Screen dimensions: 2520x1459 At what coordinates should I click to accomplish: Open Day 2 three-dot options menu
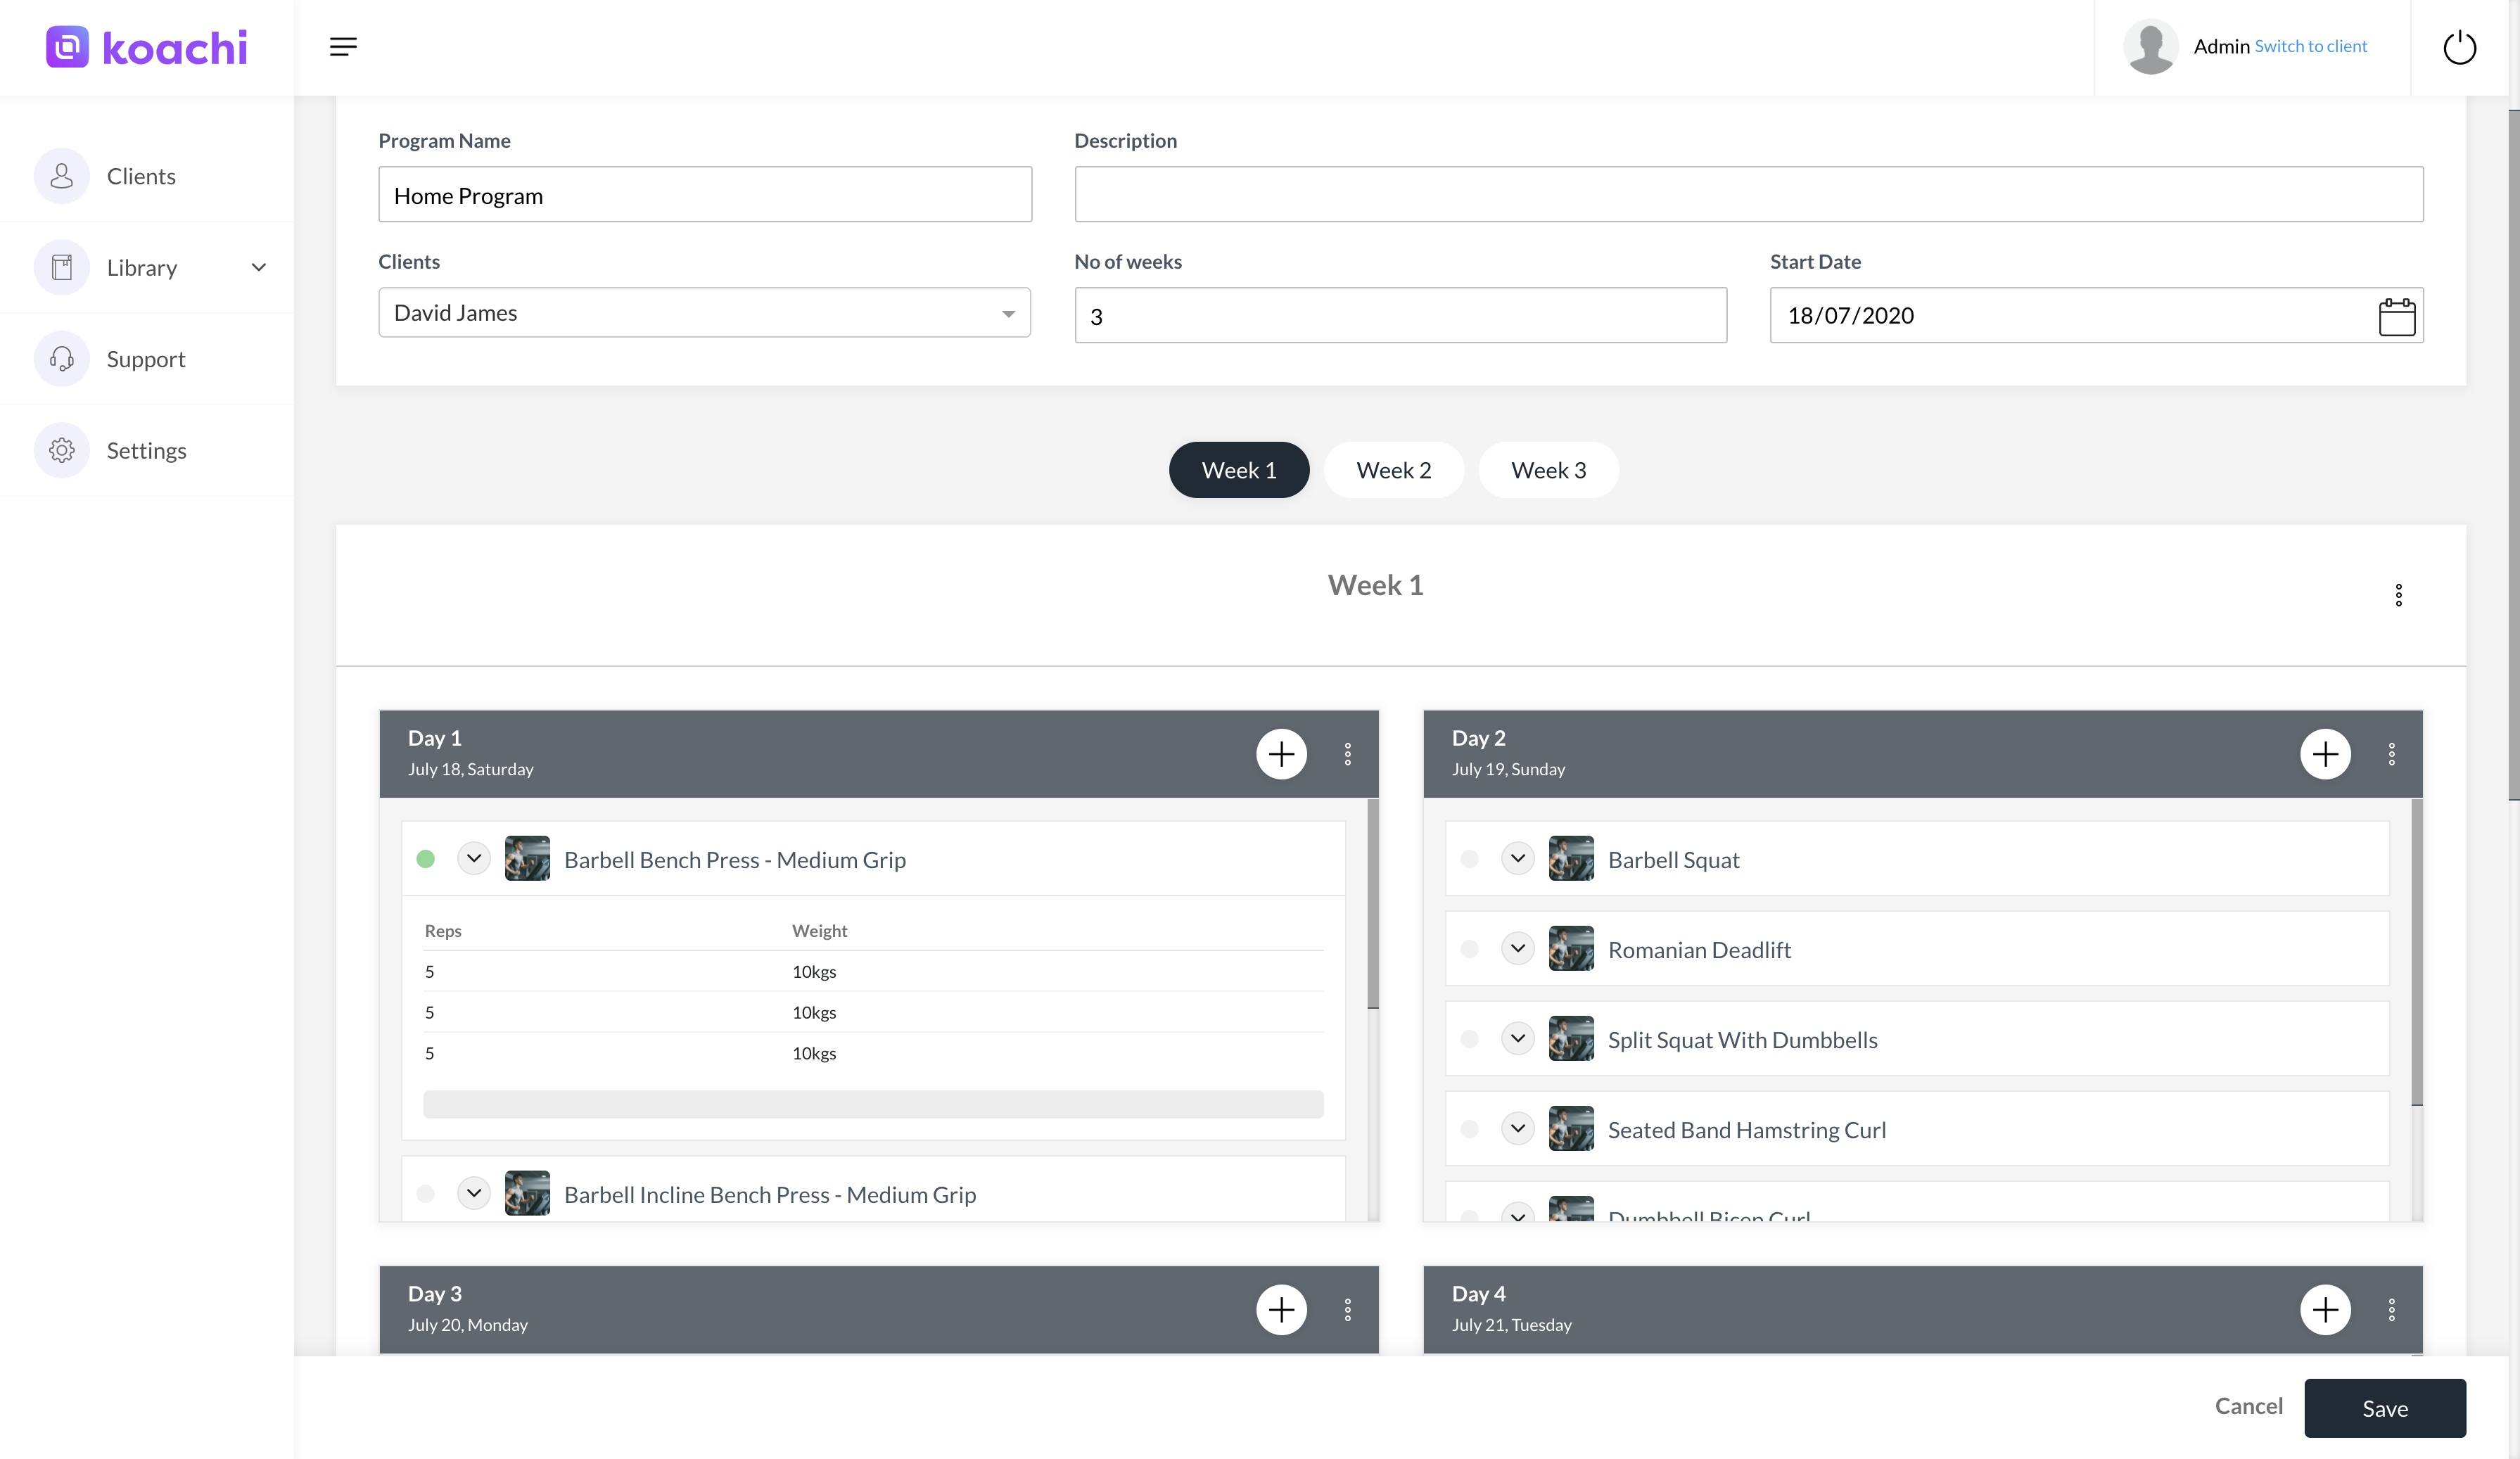pyautogui.click(x=2391, y=754)
